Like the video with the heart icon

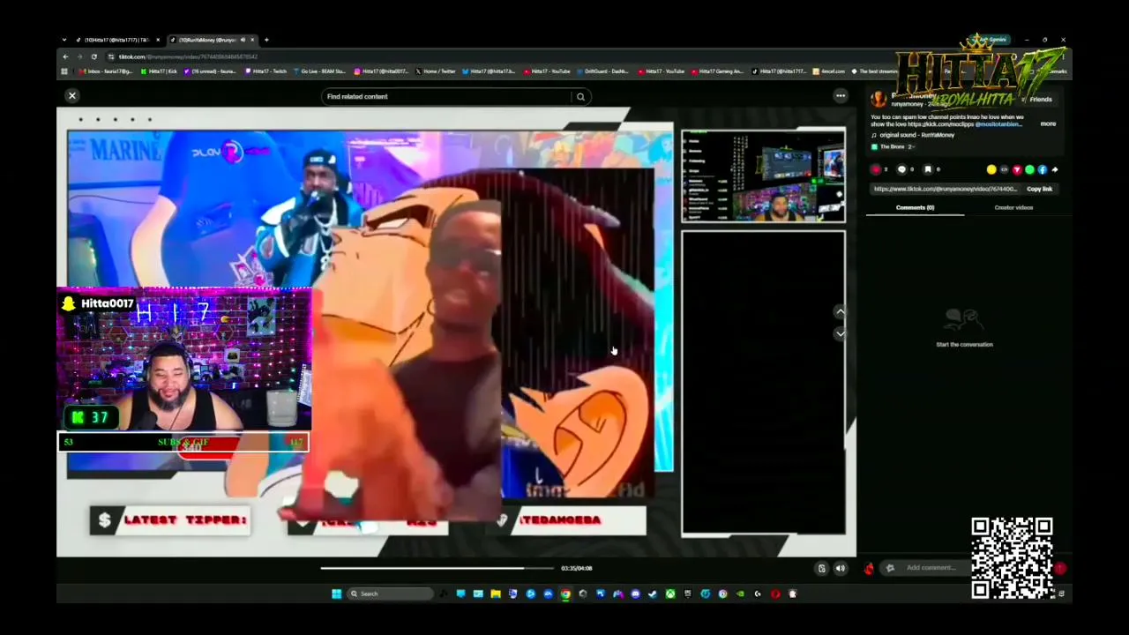[876, 169]
